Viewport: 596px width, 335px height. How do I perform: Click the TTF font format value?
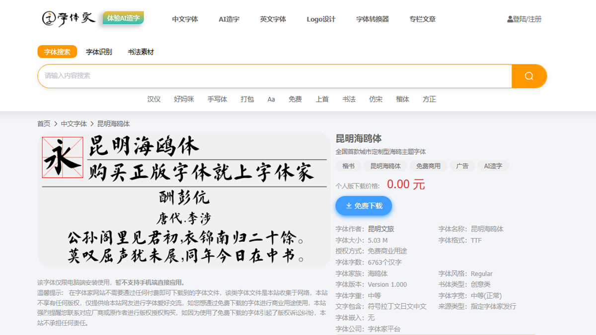pyautogui.click(x=476, y=240)
